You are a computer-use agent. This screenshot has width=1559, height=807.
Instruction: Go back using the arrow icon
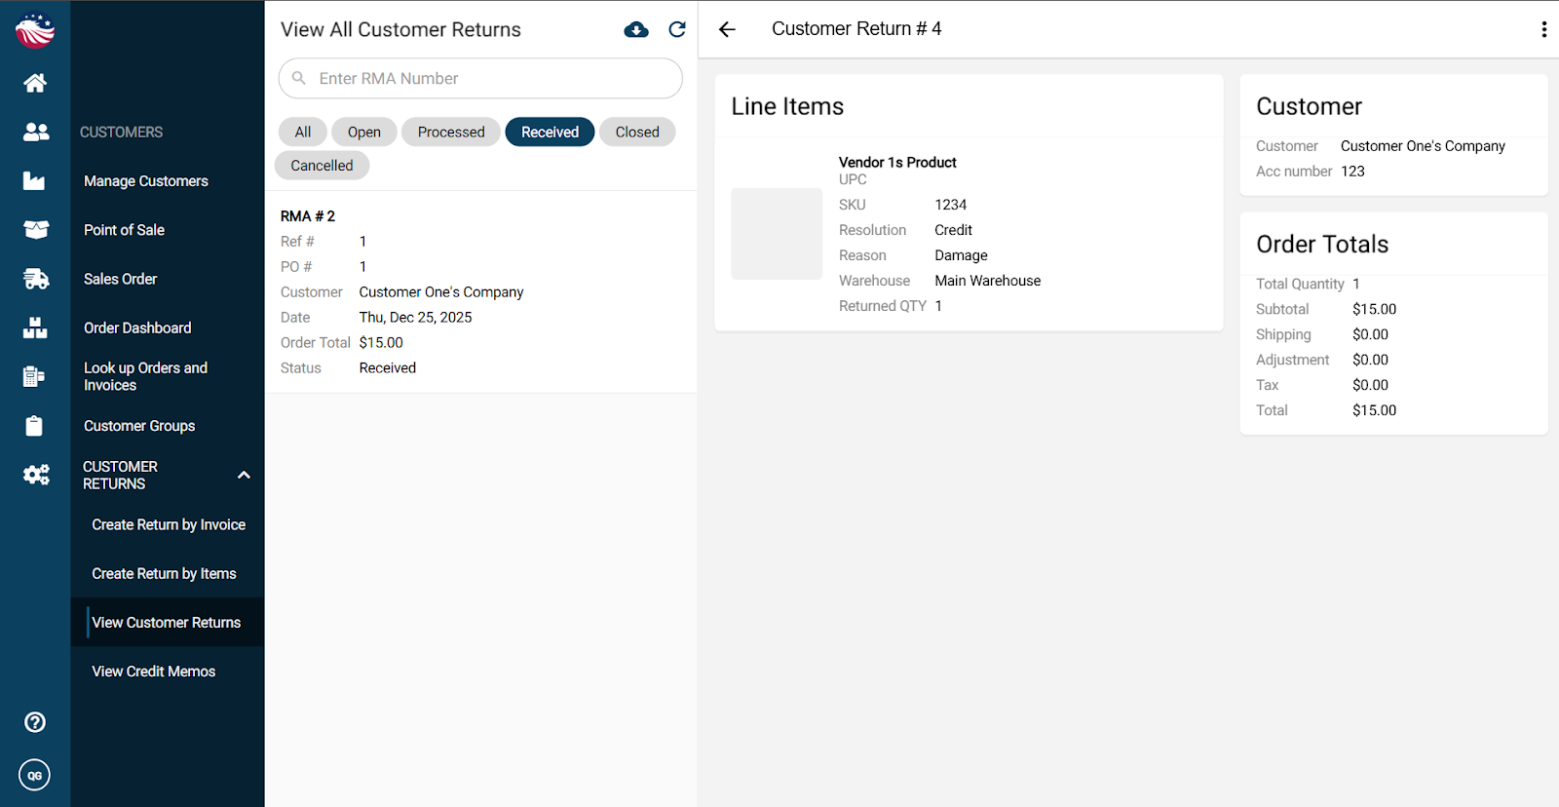tap(727, 29)
